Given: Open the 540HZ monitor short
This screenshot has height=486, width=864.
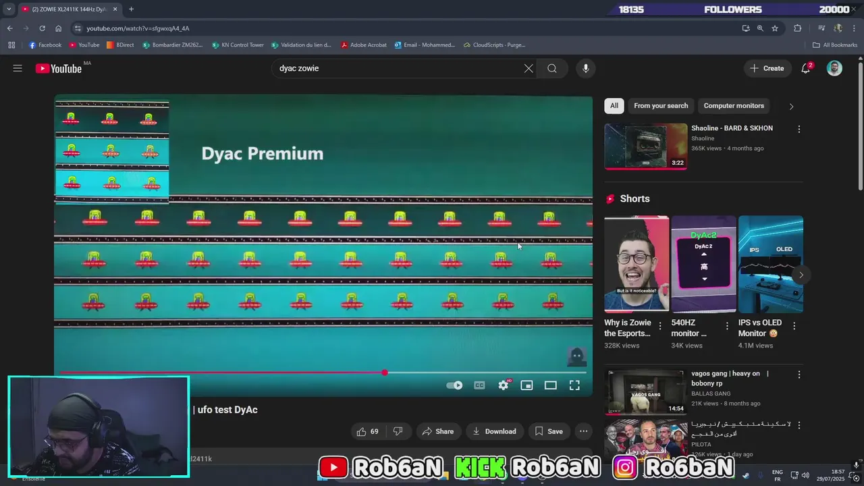Looking at the screenshot, I should tap(703, 264).
